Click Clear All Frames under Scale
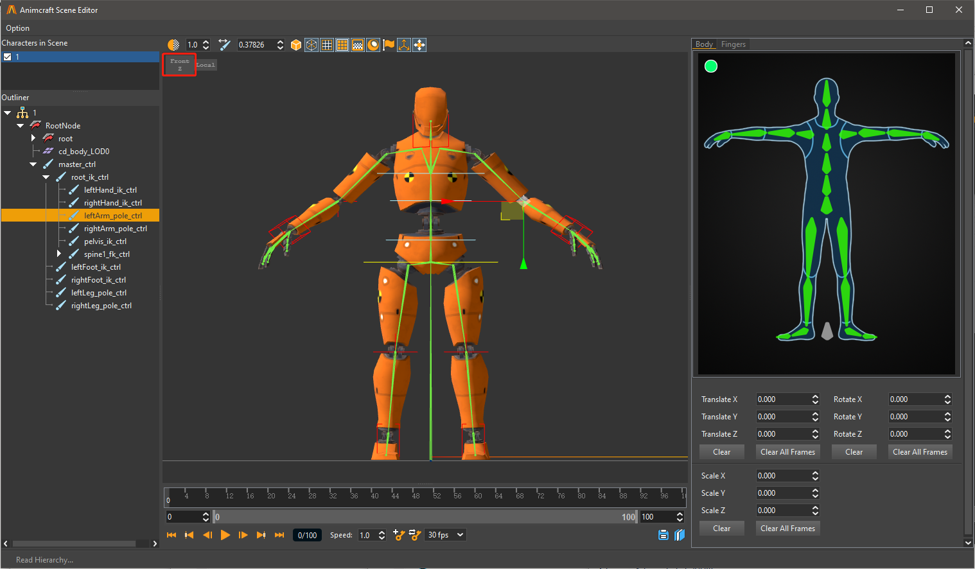975x569 pixels. (x=787, y=529)
